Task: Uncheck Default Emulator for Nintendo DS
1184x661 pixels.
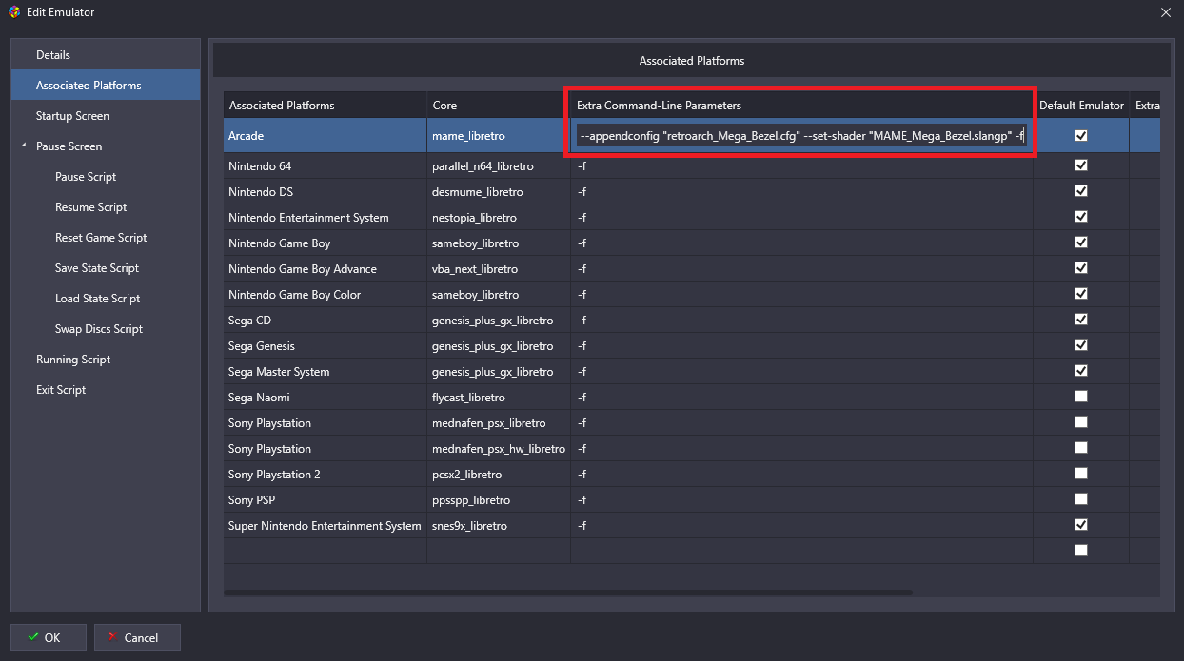Action: [1080, 191]
